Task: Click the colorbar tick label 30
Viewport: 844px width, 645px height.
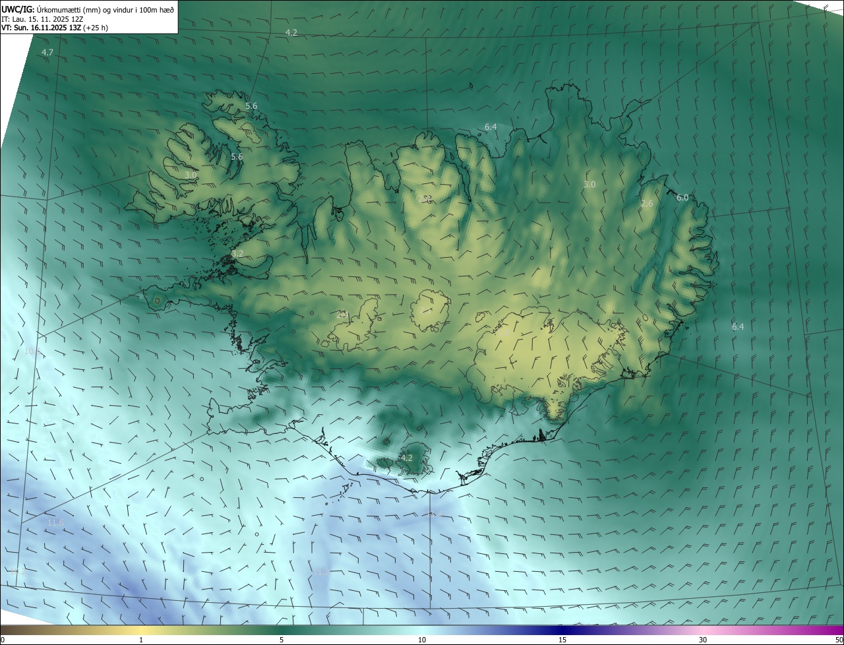Action: pos(703,640)
